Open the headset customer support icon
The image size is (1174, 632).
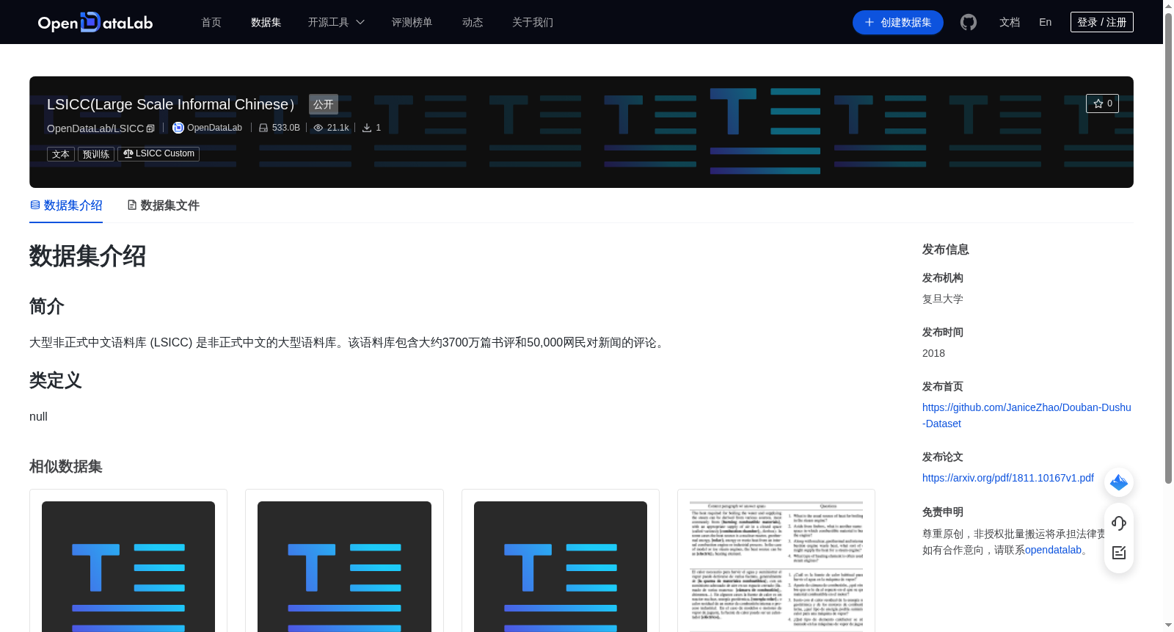click(x=1119, y=523)
